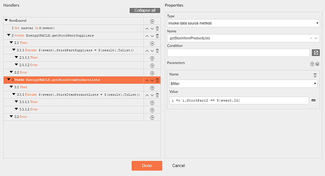Move row 3 Invoke getStockItemProductLists up
Image resolution: width=325 pixels, height=176 pixels.
[147, 80]
